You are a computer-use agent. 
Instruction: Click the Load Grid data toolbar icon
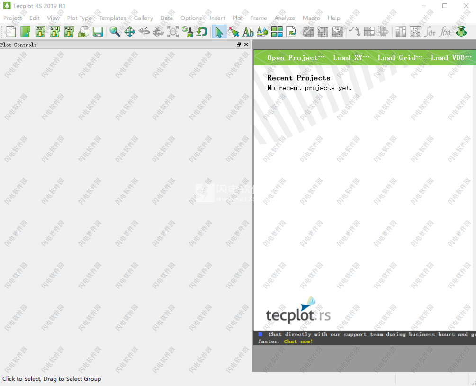(x=54, y=32)
